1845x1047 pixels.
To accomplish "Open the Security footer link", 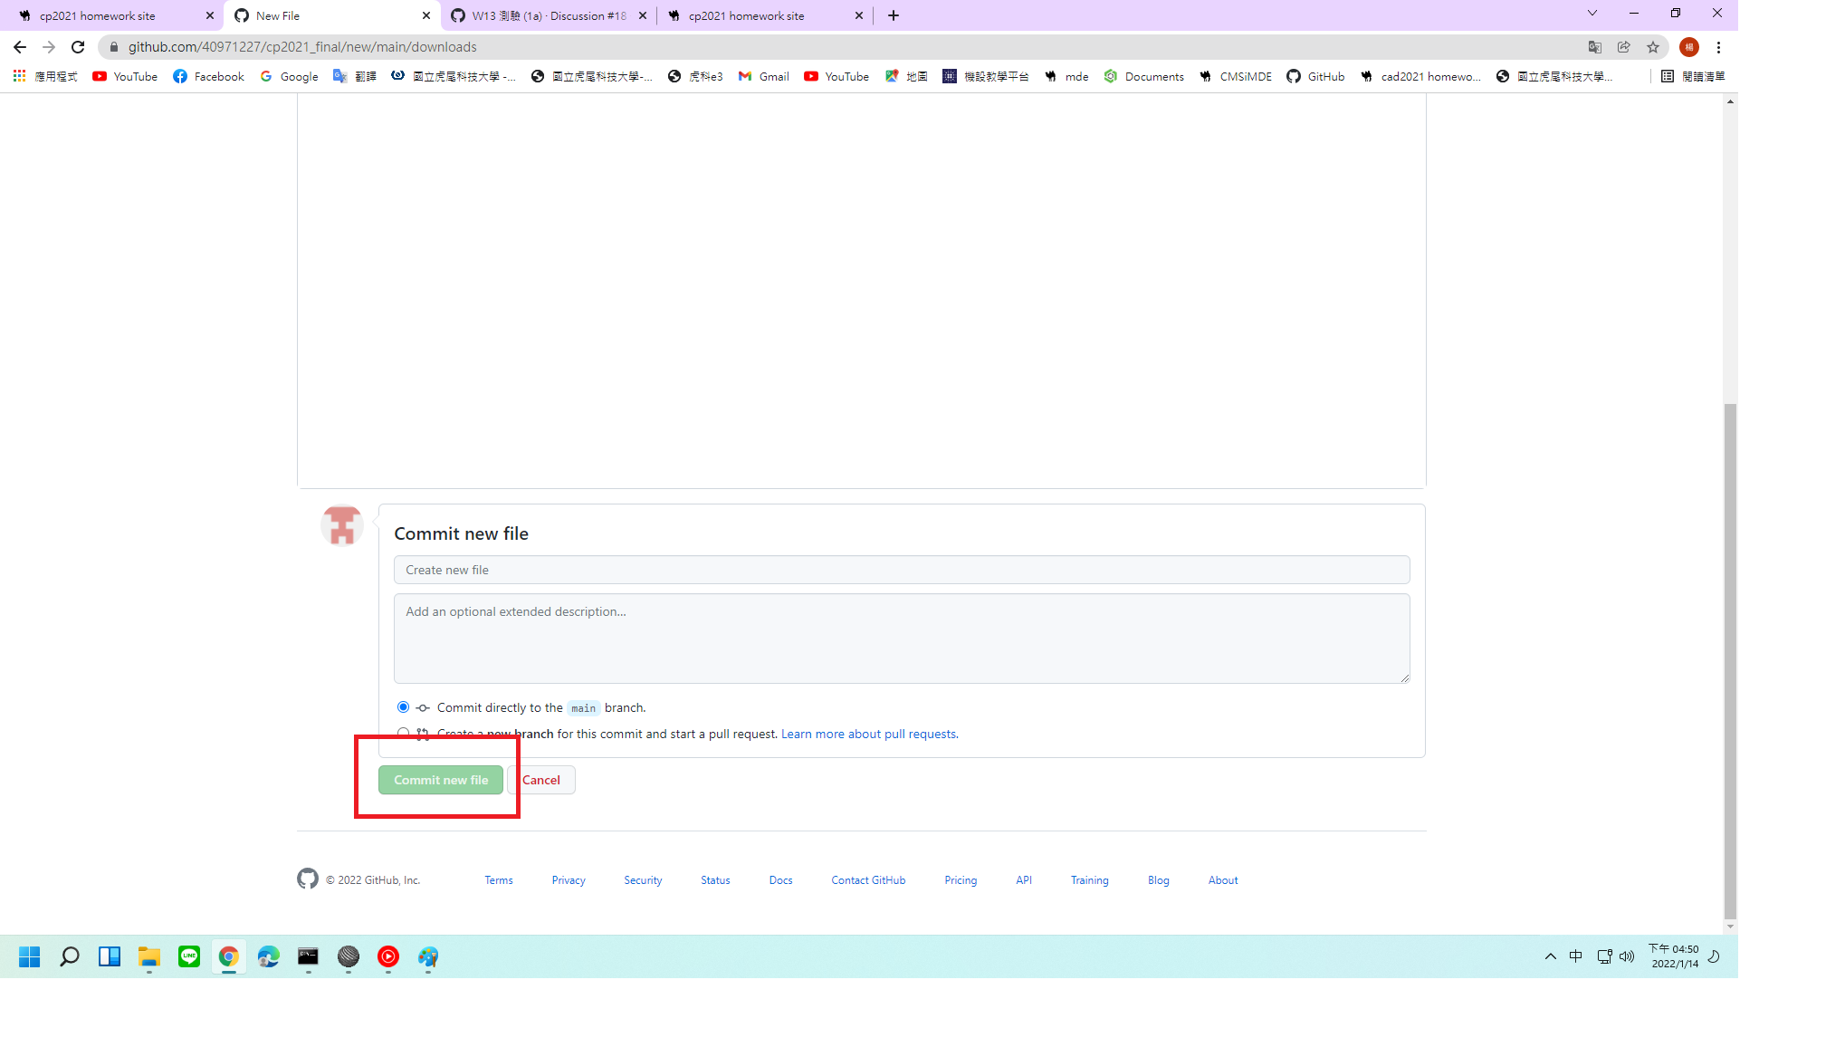I will click(x=643, y=880).
